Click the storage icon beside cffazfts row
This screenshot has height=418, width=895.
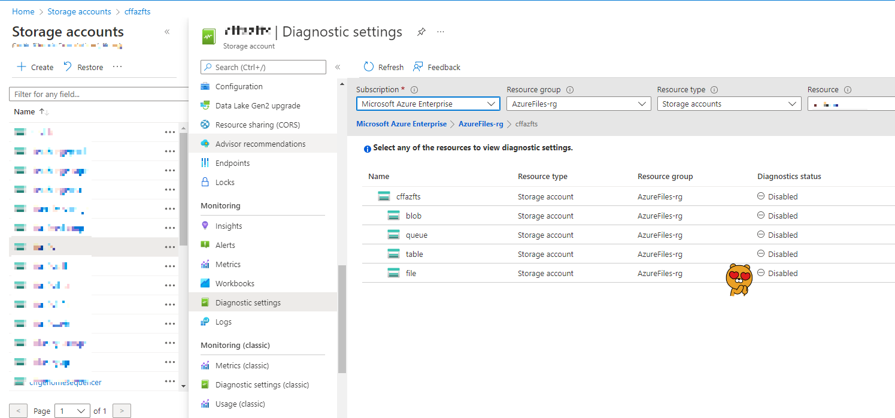click(x=384, y=196)
